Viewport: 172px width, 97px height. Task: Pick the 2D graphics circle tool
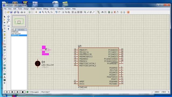coord(5,68)
